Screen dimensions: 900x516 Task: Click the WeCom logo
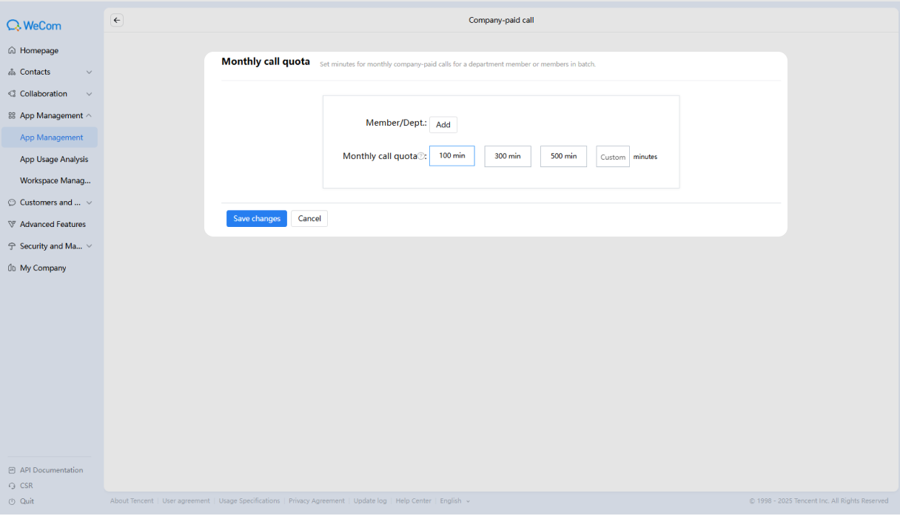click(x=34, y=25)
